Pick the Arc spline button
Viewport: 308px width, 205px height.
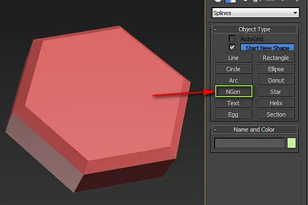point(234,80)
